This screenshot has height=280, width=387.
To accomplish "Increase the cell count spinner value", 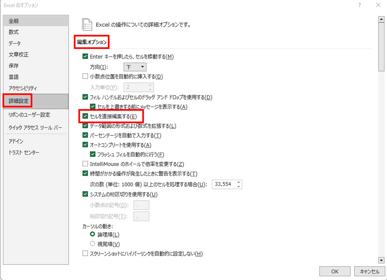I will [x=238, y=182].
